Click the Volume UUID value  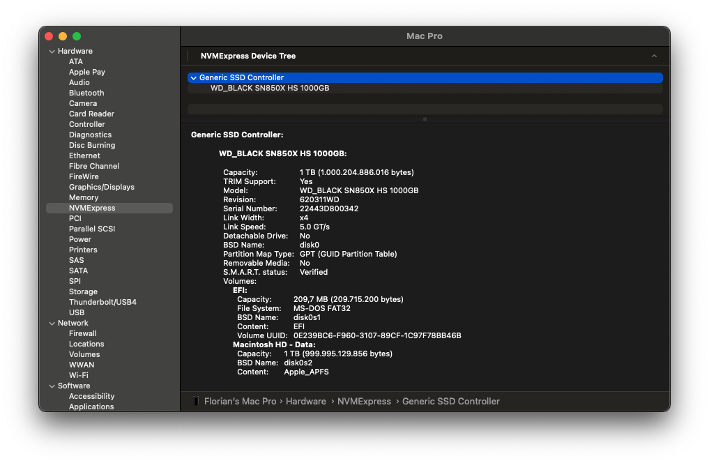pos(377,335)
